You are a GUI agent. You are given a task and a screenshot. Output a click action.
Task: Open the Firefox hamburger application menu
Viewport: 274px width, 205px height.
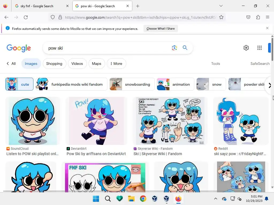268,17
